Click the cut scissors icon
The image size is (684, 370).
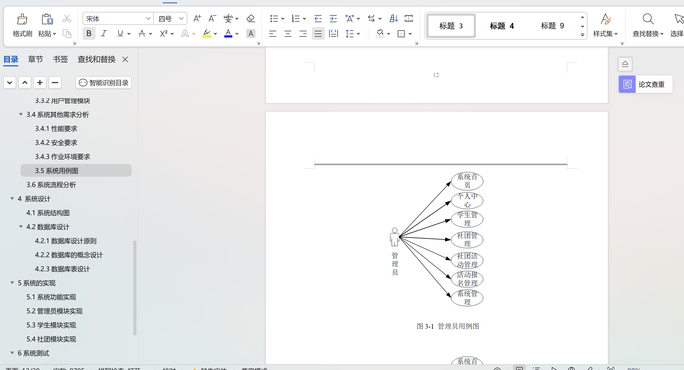click(67, 19)
